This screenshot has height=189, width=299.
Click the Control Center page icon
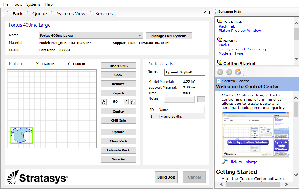[218, 81]
